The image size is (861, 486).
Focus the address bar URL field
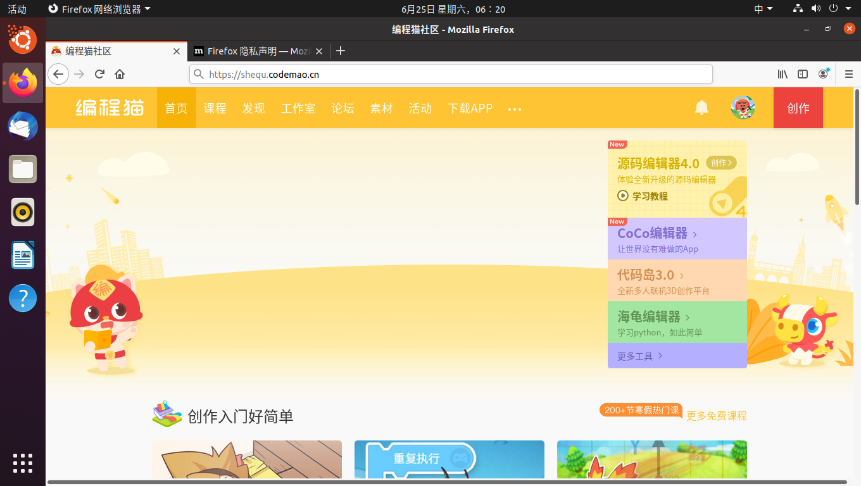click(x=451, y=74)
